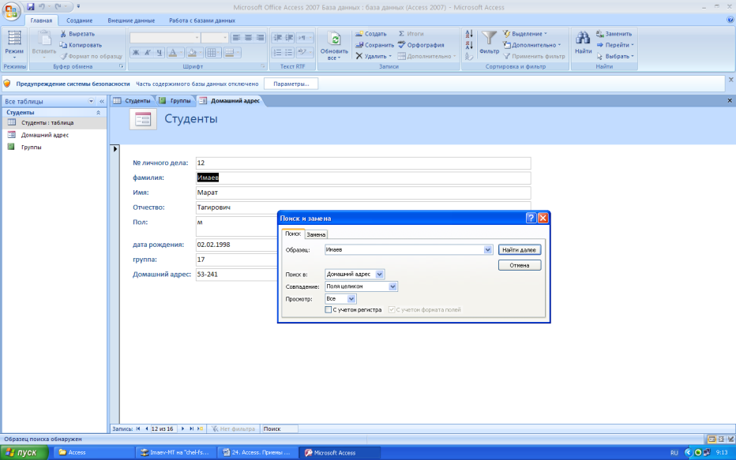Go to previous record arrow

[146, 428]
